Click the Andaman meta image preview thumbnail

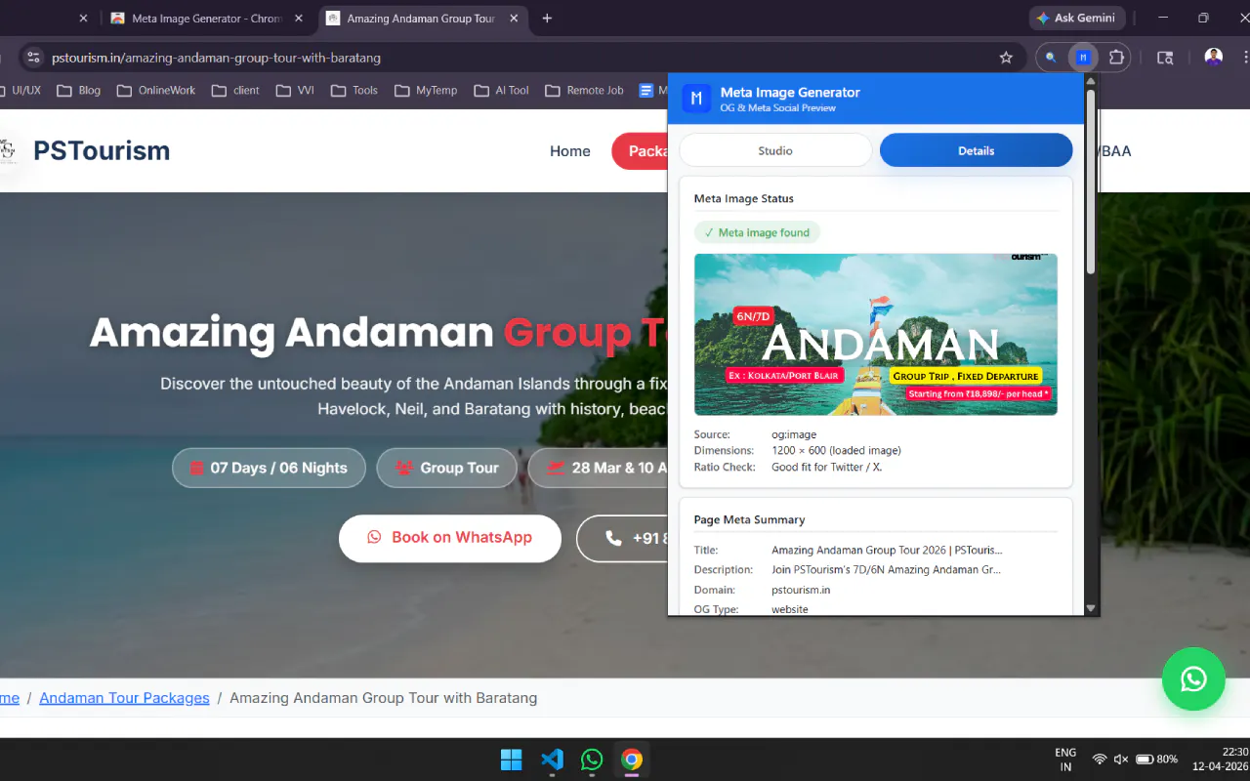pos(876,335)
